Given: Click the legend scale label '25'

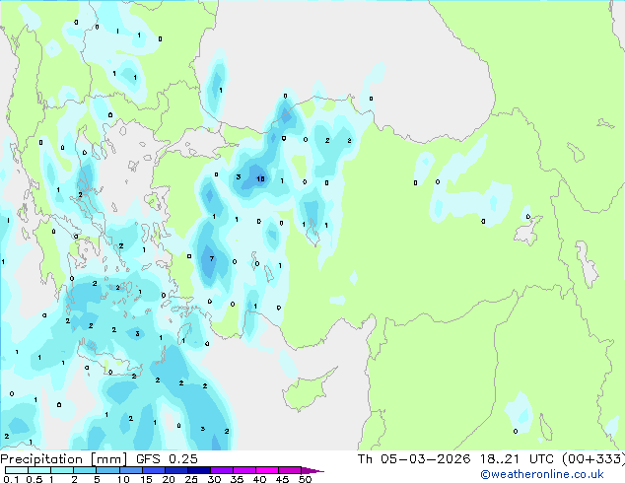Looking at the screenshot, I should tap(191, 479).
